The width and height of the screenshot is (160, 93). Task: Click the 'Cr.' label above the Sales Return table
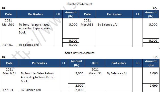tap(155, 57)
